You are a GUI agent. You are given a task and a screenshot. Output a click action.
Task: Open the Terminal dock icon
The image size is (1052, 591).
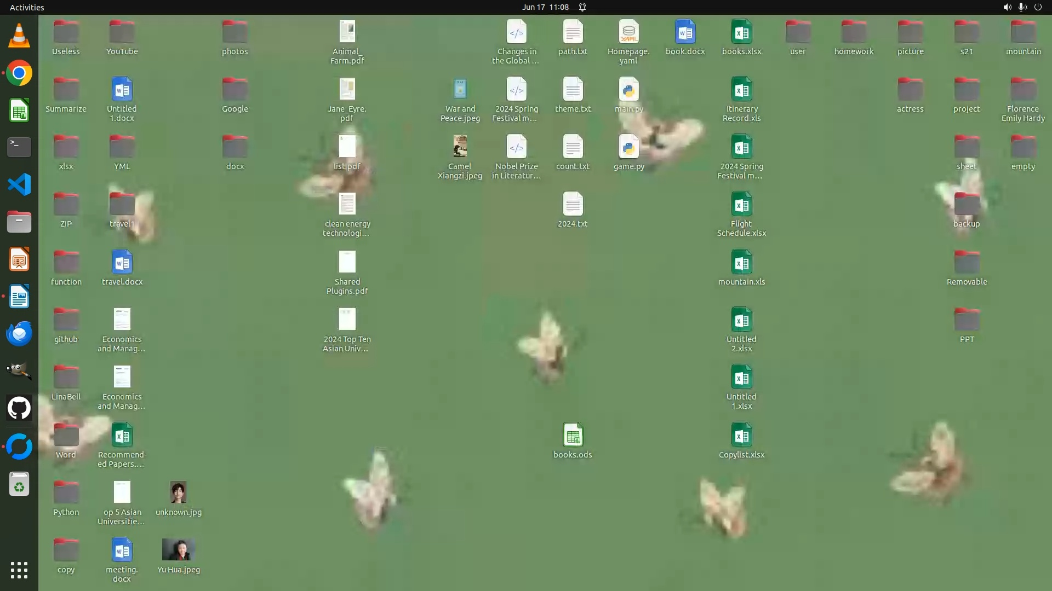(x=19, y=147)
